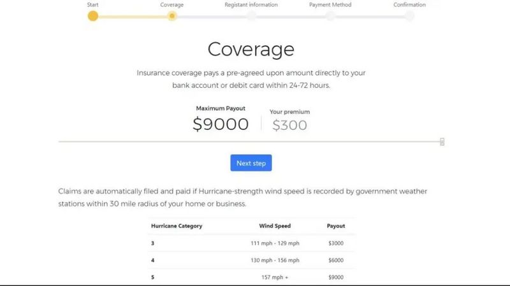Viewport: 510px width, 286px height.
Task: Click the Payout column header
Action: click(x=336, y=226)
